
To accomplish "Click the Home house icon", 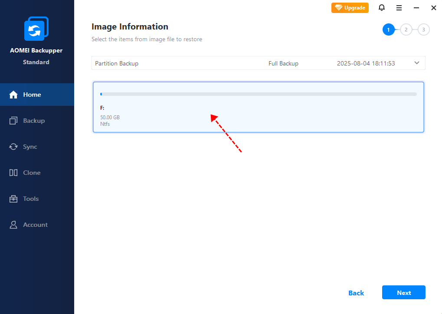I will pyautogui.click(x=13, y=95).
